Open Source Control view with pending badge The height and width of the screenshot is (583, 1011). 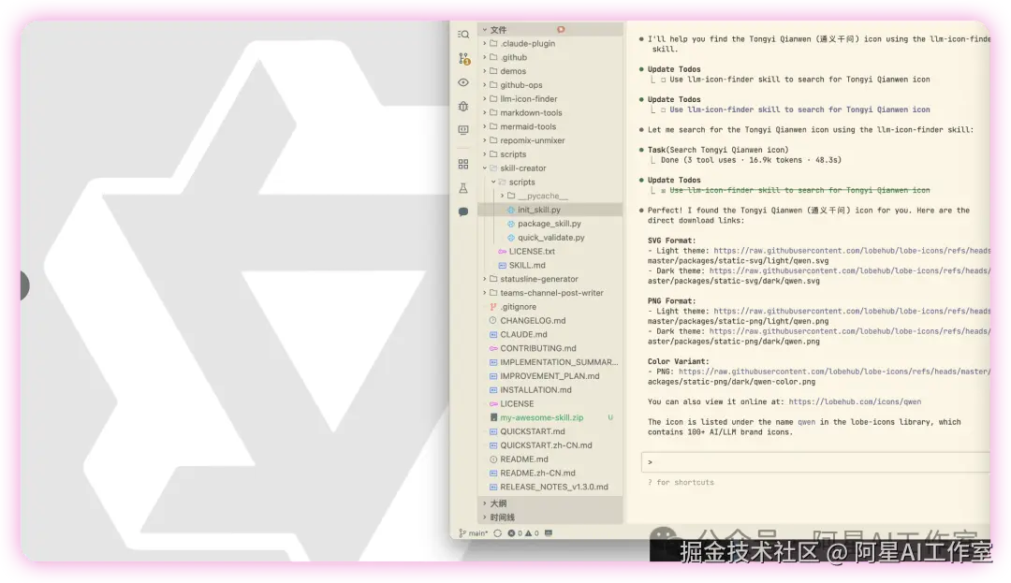[x=463, y=59]
